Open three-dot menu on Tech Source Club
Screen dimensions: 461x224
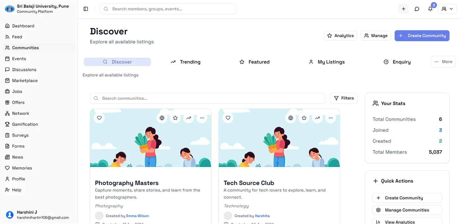pyautogui.click(x=331, y=118)
